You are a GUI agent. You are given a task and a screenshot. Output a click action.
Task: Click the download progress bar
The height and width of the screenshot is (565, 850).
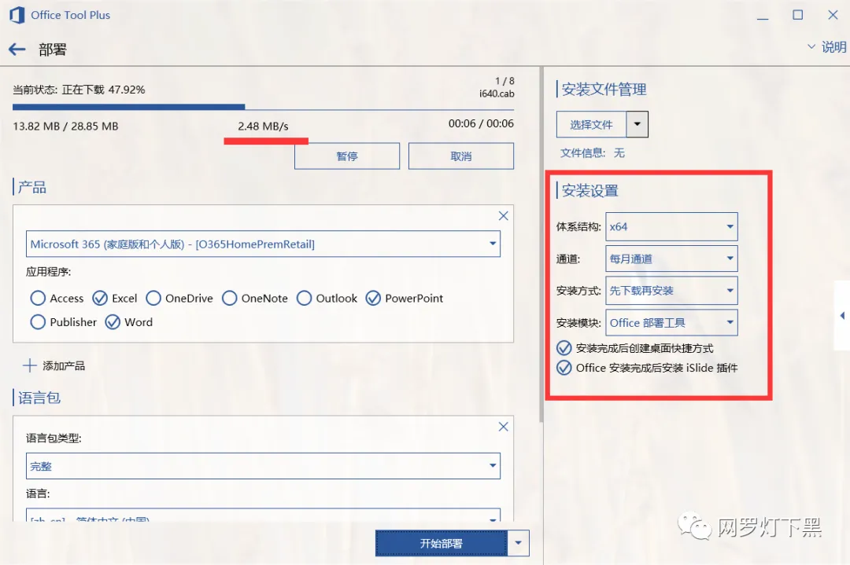coord(263,107)
